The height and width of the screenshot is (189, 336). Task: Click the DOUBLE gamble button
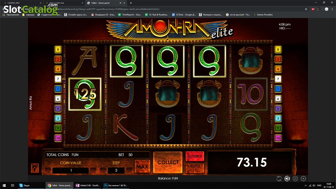(x=195, y=156)
